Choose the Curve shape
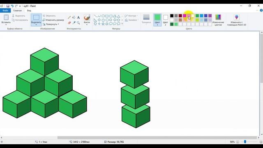The width and height of the screenshot is (263, 148). click(x=99, y=16)
